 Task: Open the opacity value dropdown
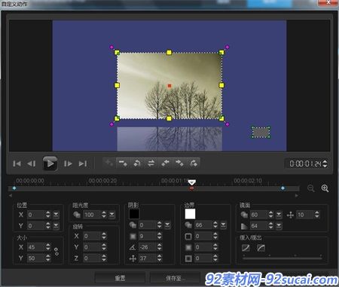click(111, 215)
